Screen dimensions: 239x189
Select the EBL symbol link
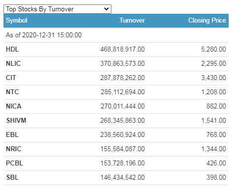tap(12, 135)
